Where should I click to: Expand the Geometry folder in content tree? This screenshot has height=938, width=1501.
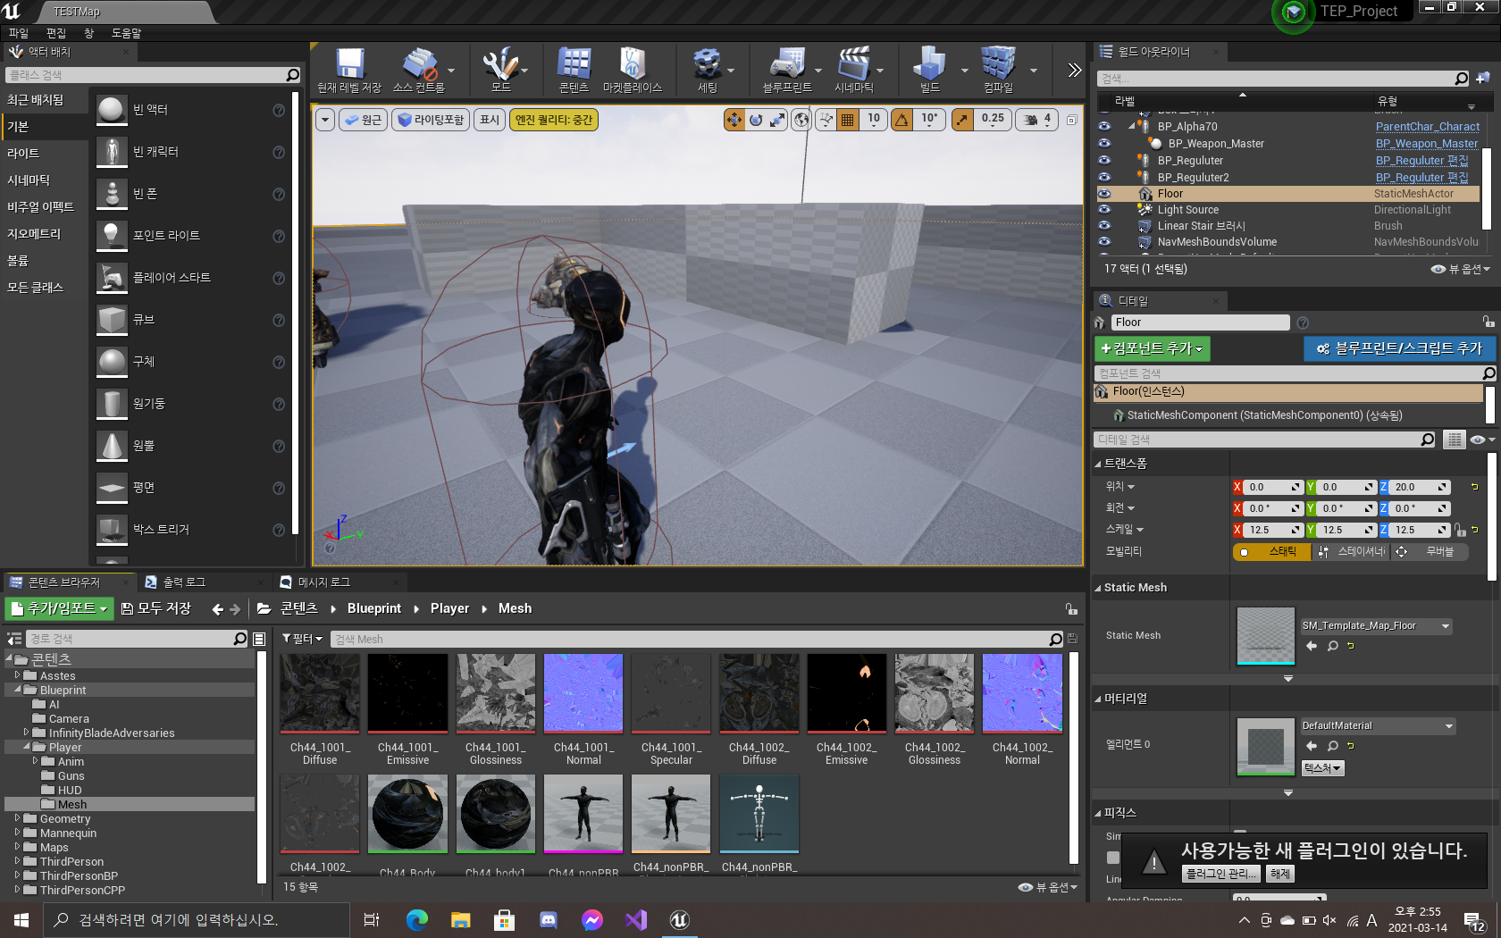[x=17, y=817]
